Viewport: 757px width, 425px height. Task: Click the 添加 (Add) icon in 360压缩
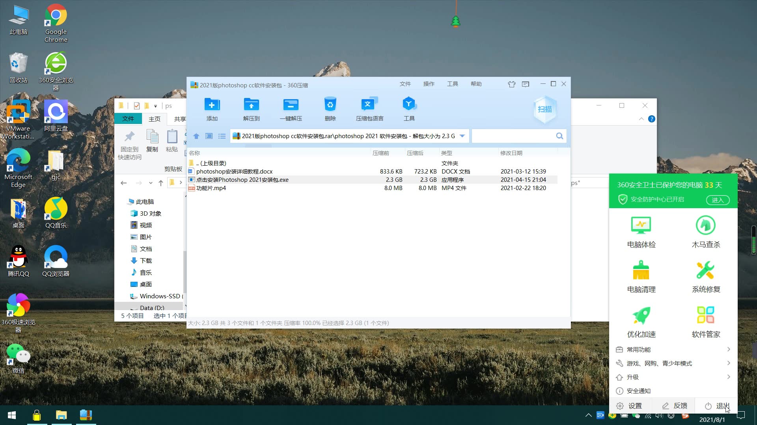212,105
